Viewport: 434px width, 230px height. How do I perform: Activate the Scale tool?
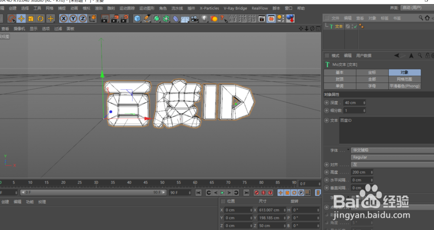[31, 19]
